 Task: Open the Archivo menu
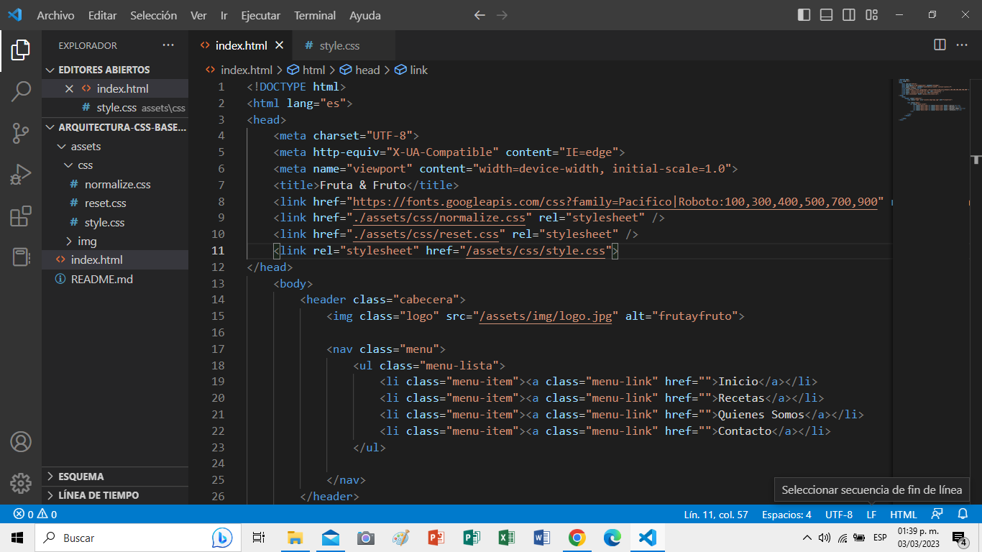pos(55,15)
